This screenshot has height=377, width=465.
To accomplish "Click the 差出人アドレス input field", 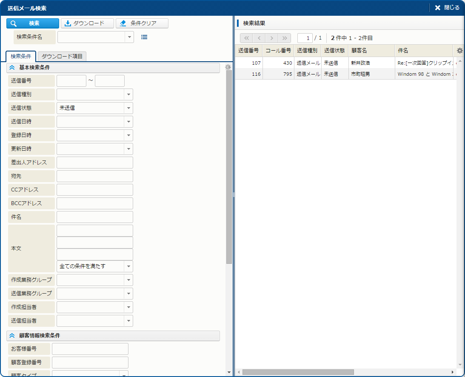I will [x=94, y=163].
